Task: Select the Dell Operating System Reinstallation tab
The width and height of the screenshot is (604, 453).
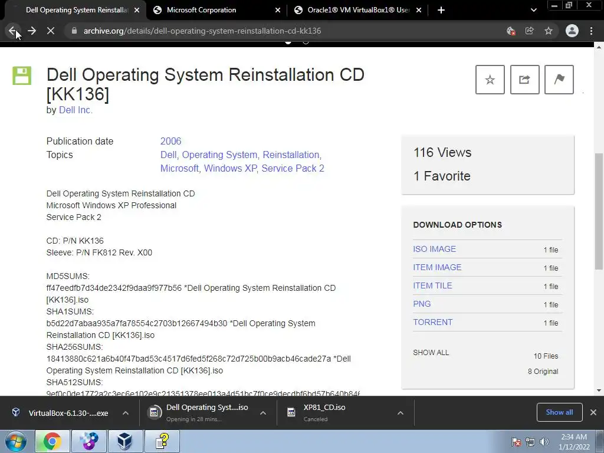Action: [x=76, y=10]
